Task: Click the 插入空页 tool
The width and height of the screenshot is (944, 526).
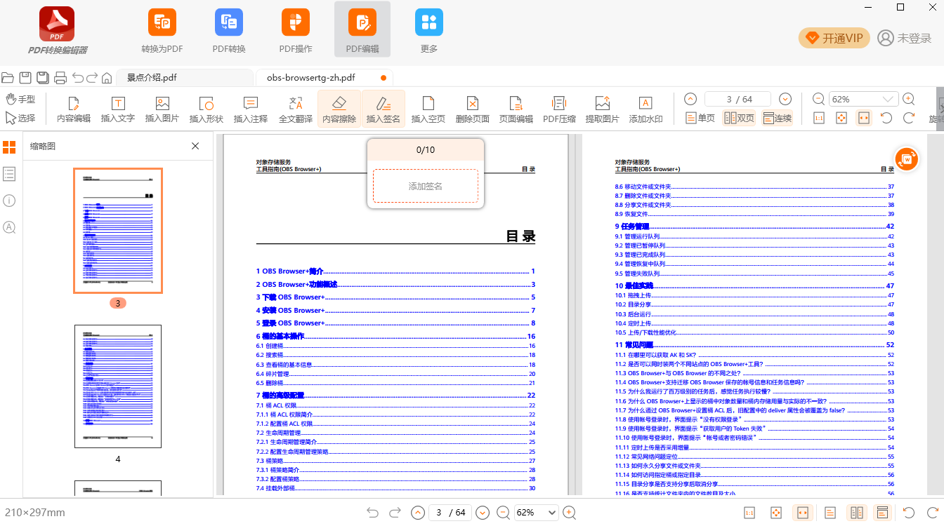Action: [x=428, y=109]
